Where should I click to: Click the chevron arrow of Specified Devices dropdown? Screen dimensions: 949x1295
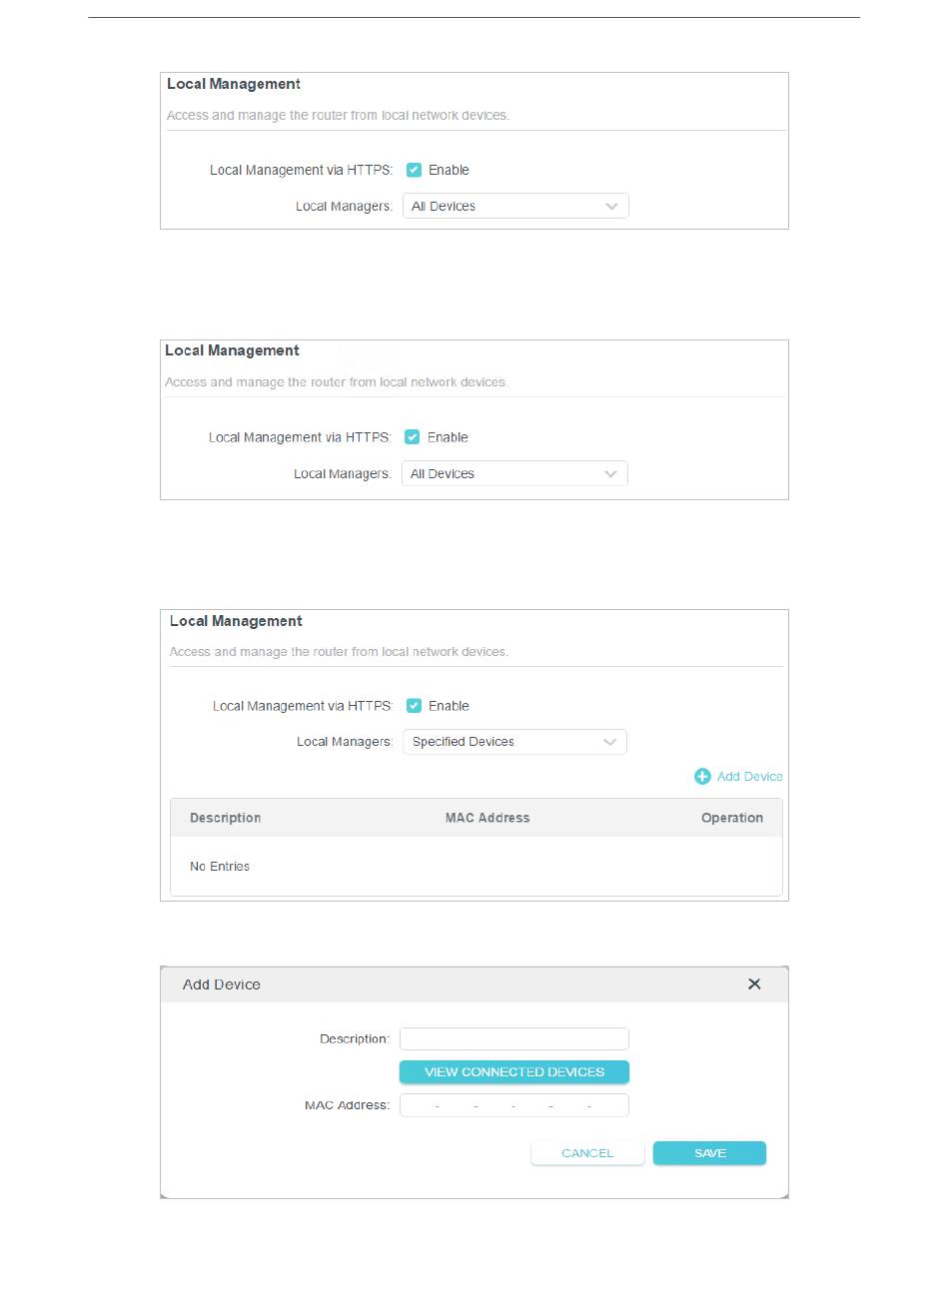click(x=610, y=742)
